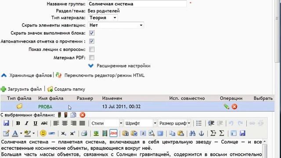
Task: Click '13 Jul 2011, 00:32' date cell
Action: pos(121,107)
